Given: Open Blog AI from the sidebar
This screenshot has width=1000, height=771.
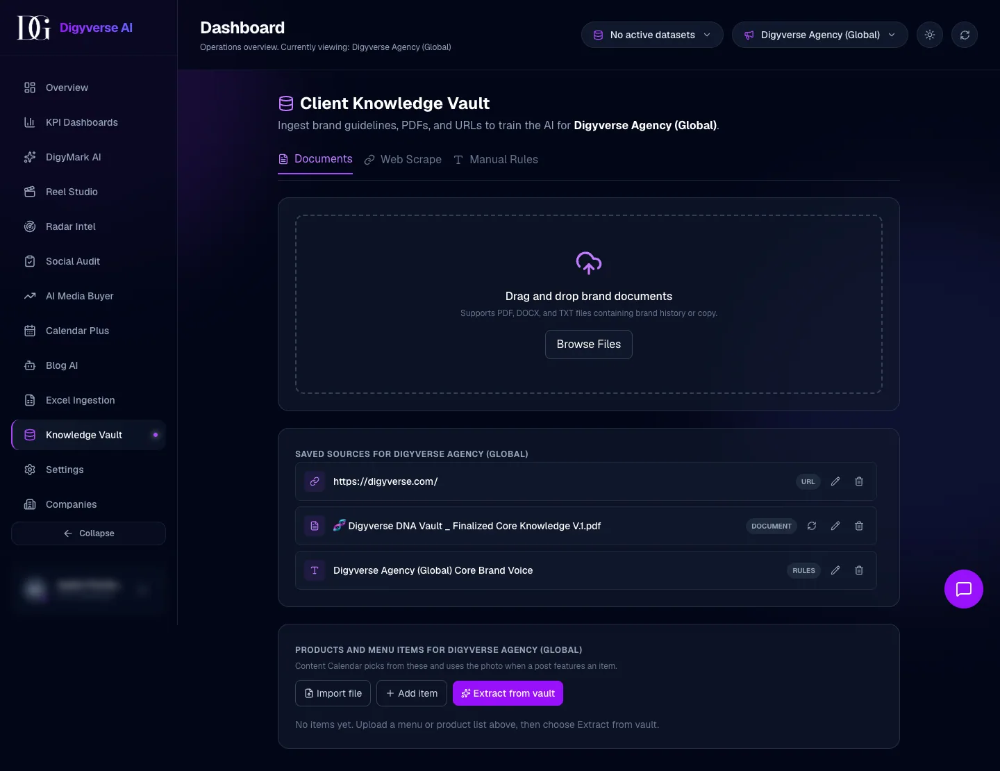Looking at the screenshot, I should click(x=88, y=365).
